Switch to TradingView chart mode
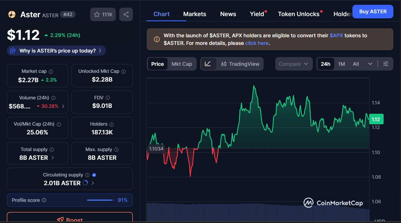Image resolution: width=401 pixels, height=223 pixels. pos(240,64)
